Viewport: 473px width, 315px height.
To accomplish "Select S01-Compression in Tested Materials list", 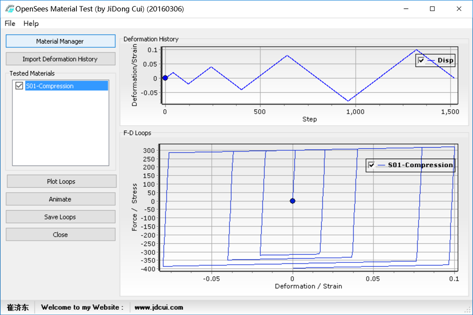I will coord(66,85).
